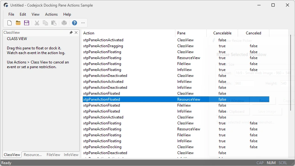Open the Actions menu
Viewport: 295px width, 166px height.
[x=51, y=14]
